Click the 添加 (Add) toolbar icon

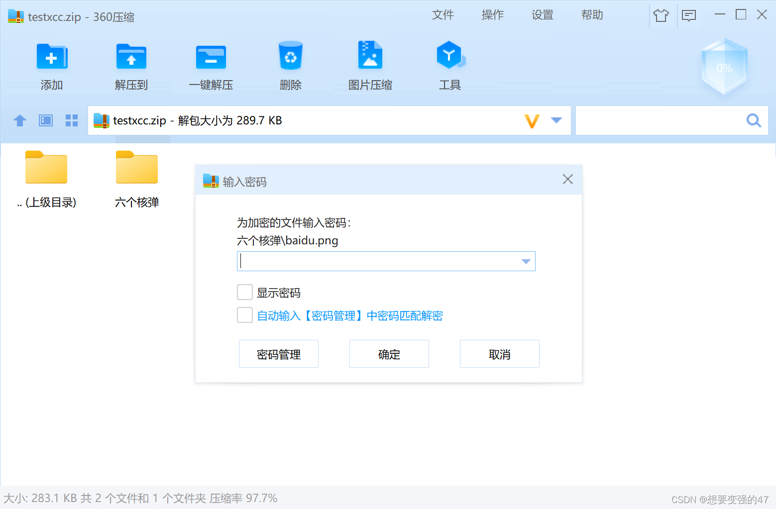52,57
